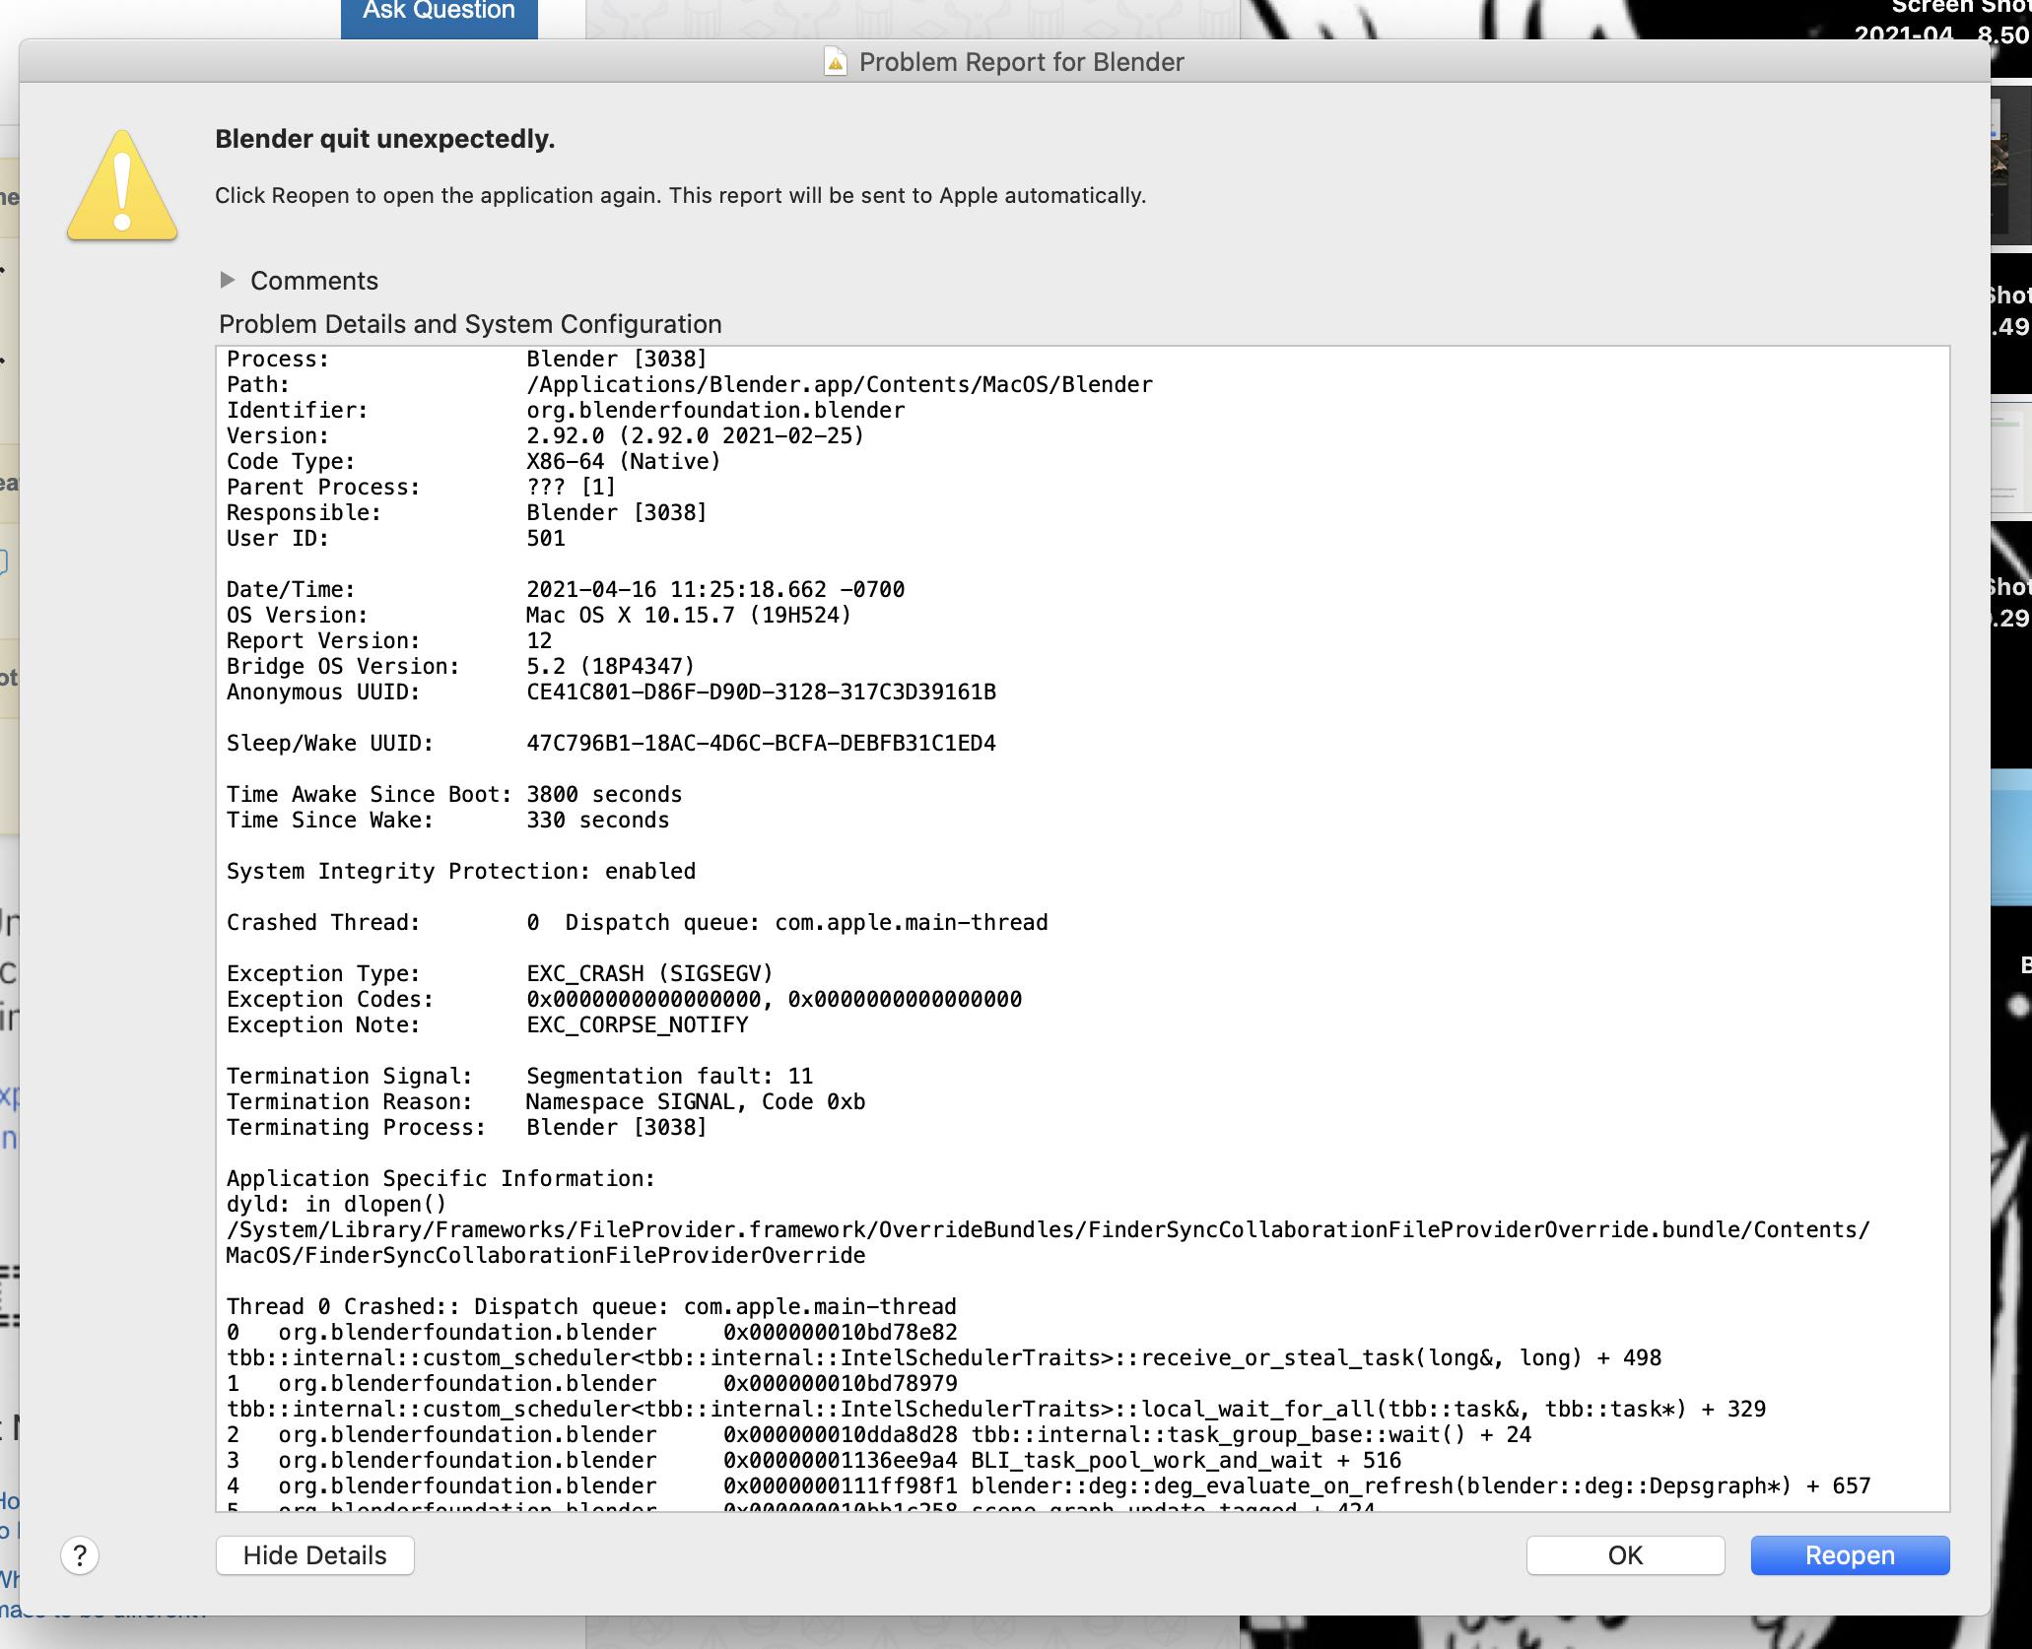Select the EXC_CRASH (SIGSEGV) exception line
The image size is (2032, 1649).
pyautogui.click(x=648, y=973)
